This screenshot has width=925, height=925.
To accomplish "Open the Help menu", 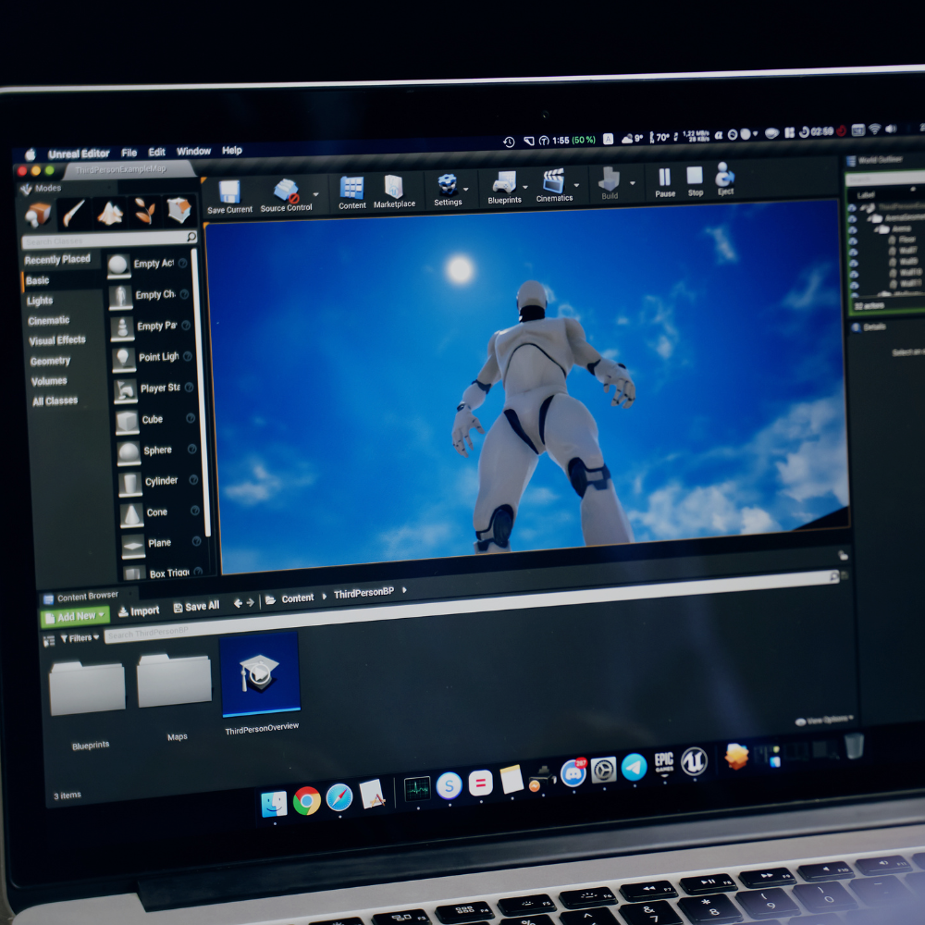I will [x=232, y=151].
